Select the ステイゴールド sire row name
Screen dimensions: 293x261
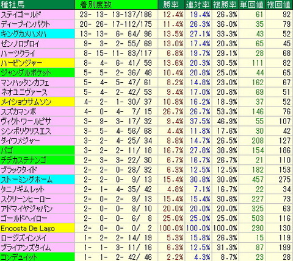[x=21, y=15]
